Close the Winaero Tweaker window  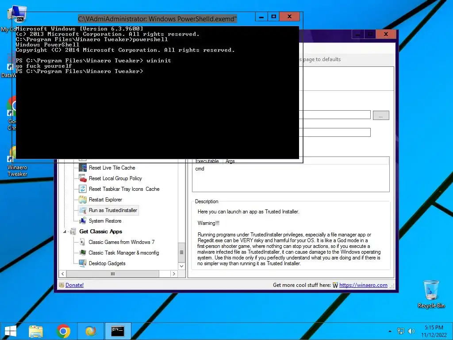point(386,34)
